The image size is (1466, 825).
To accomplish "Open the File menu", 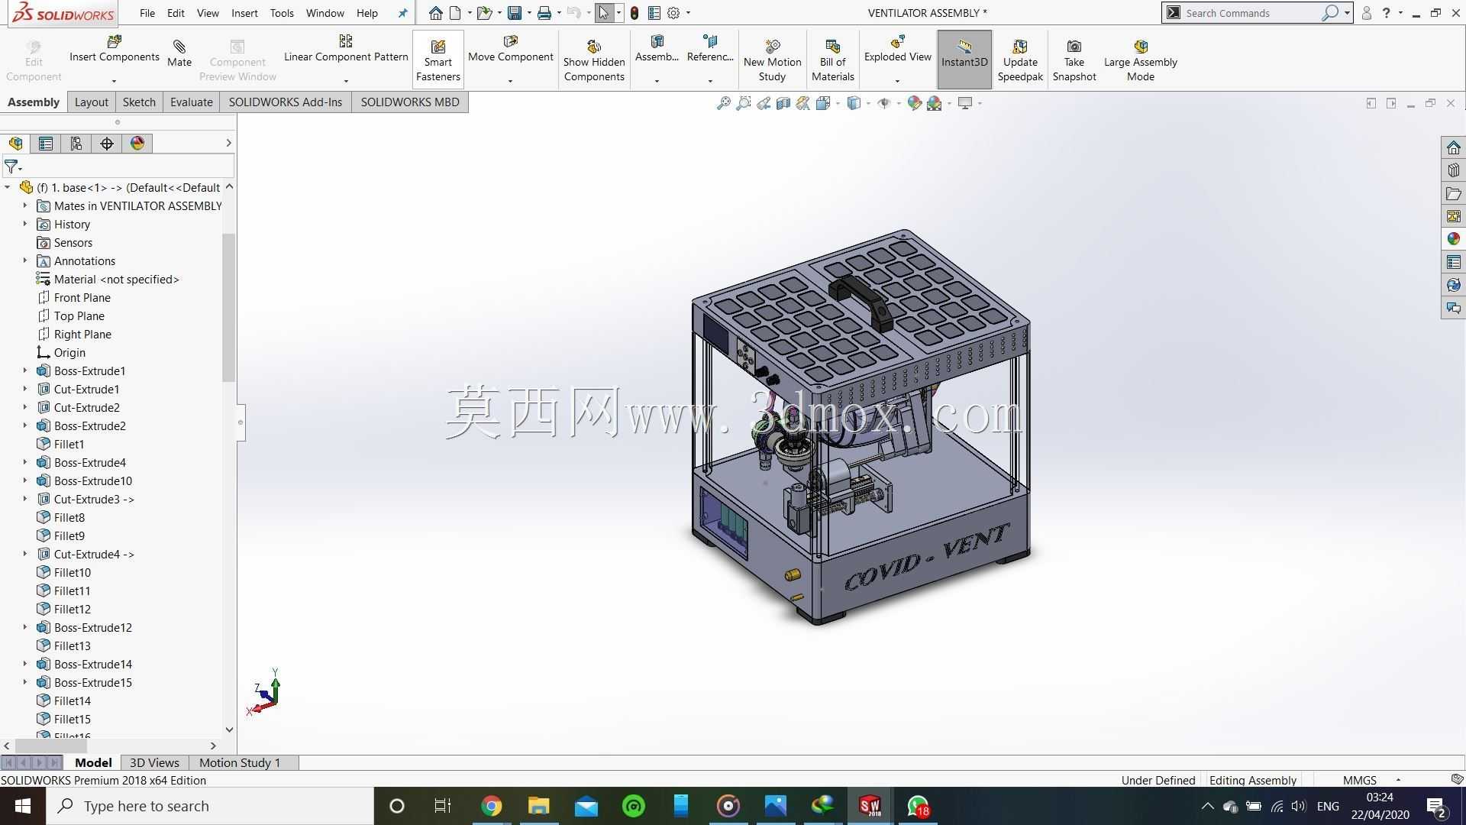I will (x=147, y=13).
